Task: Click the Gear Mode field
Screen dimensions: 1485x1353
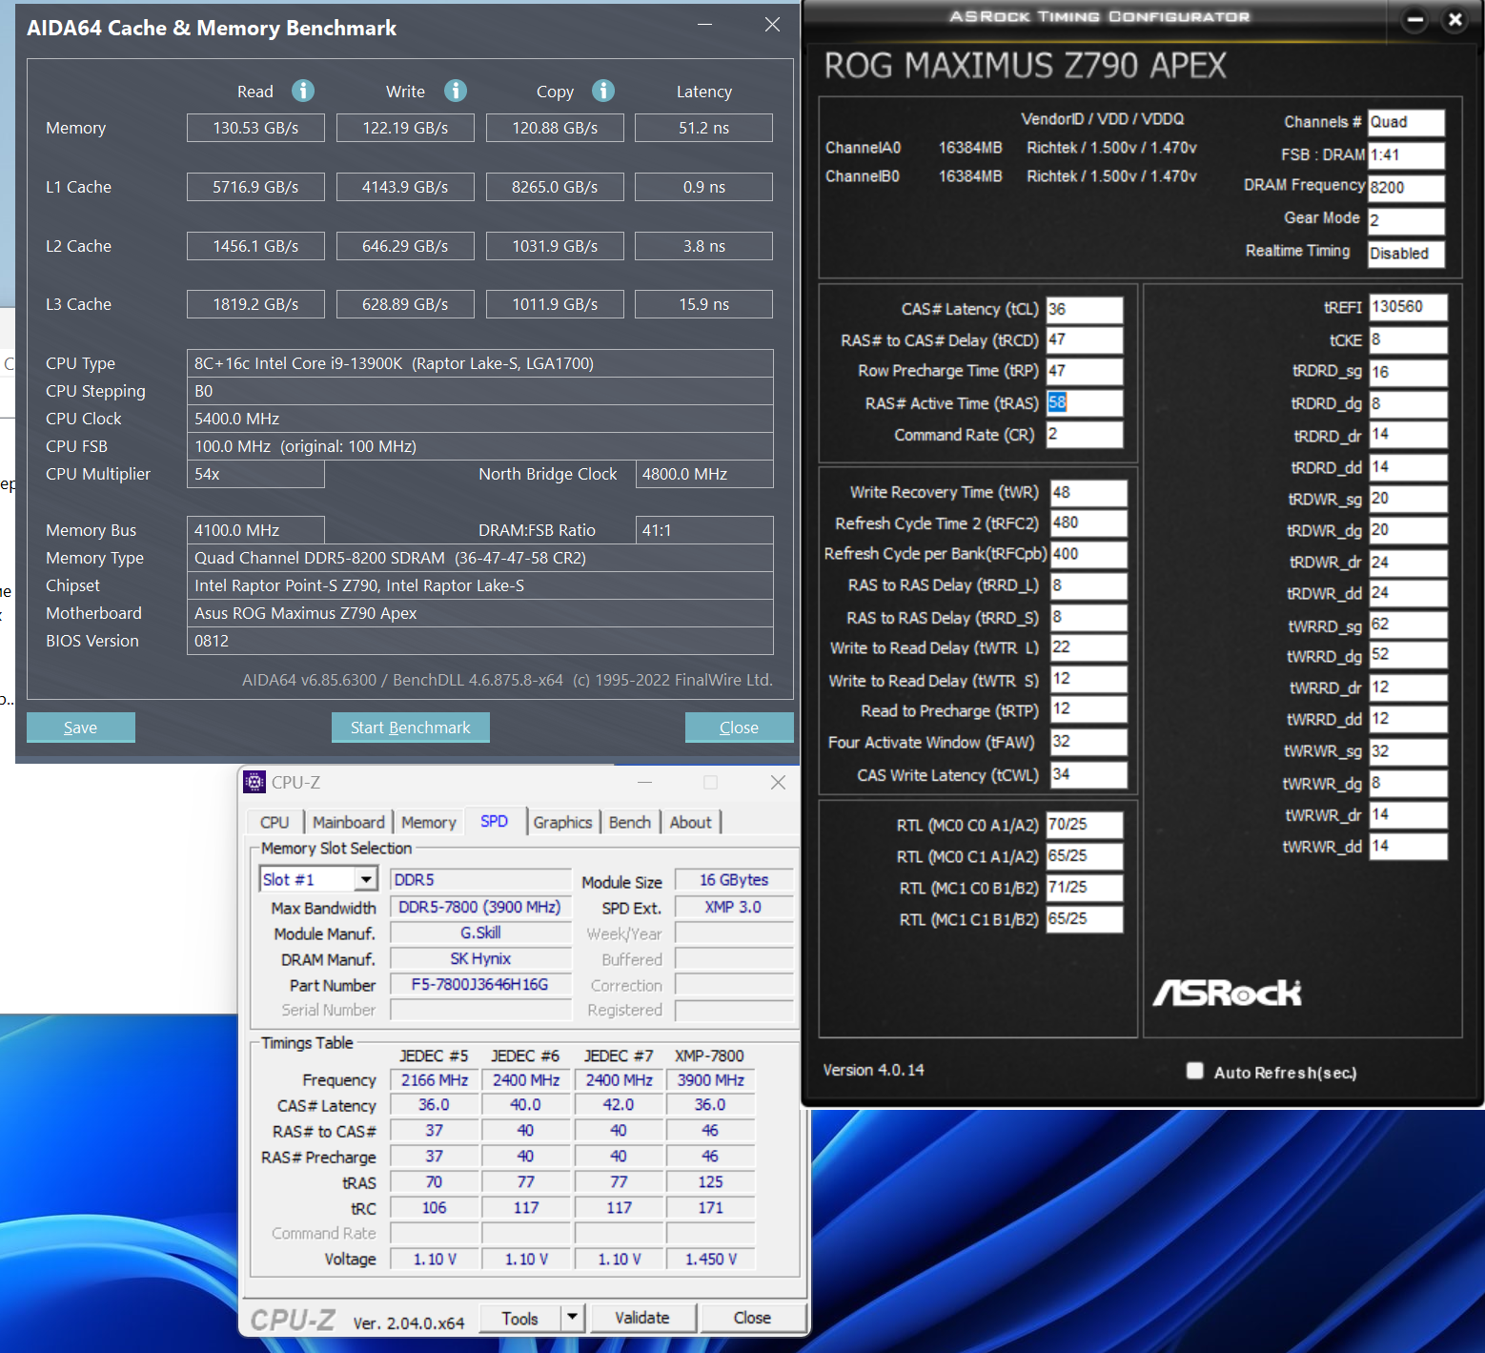Action: point(1406,220)
